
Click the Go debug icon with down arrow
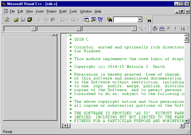[x=182, y=29]
